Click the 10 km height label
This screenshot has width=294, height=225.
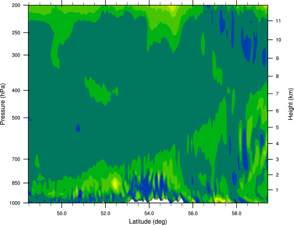[x=278, y=40]
